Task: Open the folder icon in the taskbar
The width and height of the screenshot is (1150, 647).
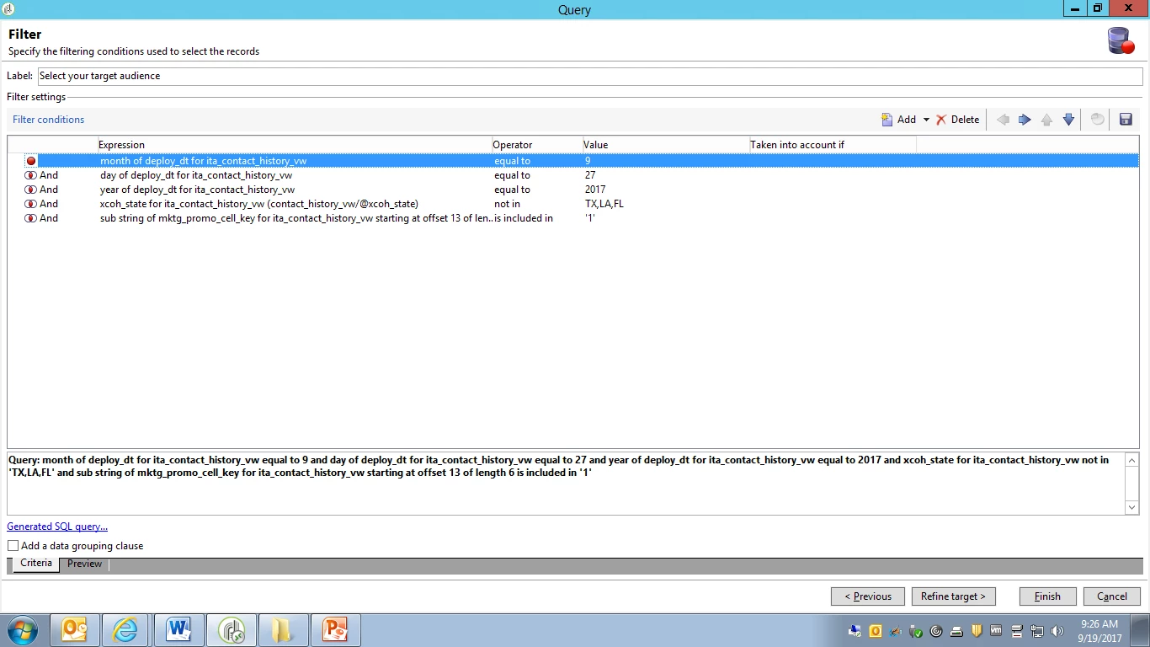Action: click(283, 630)
